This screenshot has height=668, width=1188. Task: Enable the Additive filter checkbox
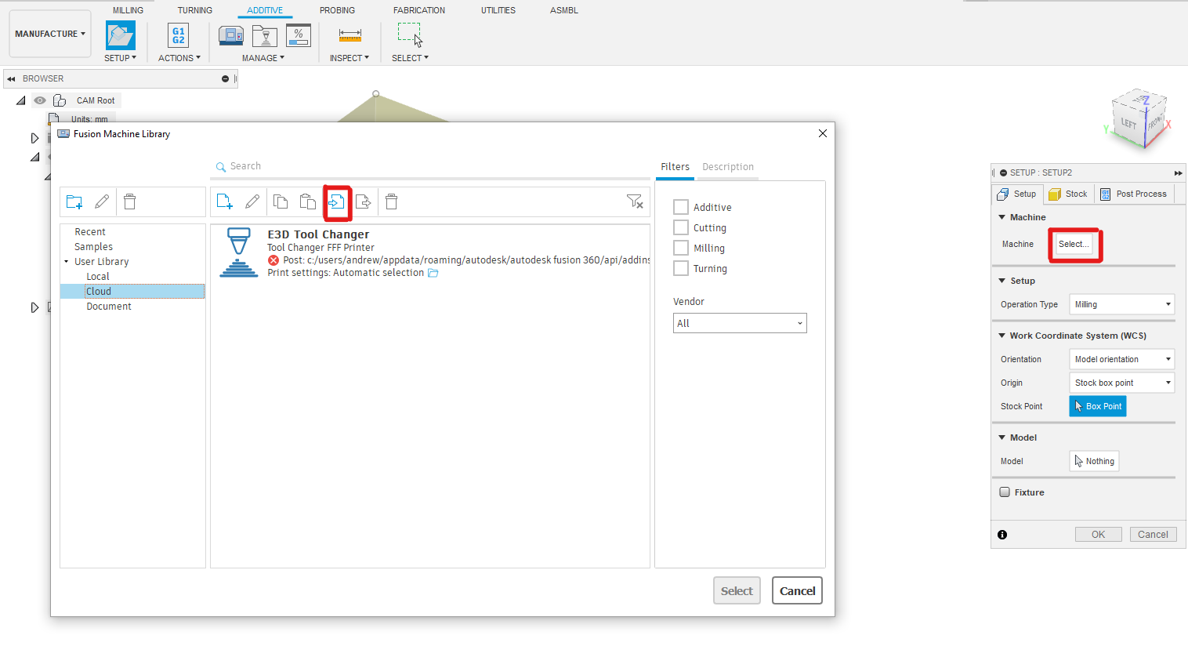point(681,207)
